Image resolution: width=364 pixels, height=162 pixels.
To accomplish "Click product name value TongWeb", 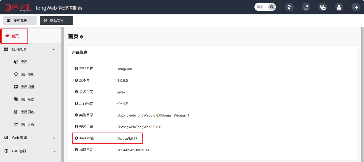I will pyautogui.click(x=125, y=69).
